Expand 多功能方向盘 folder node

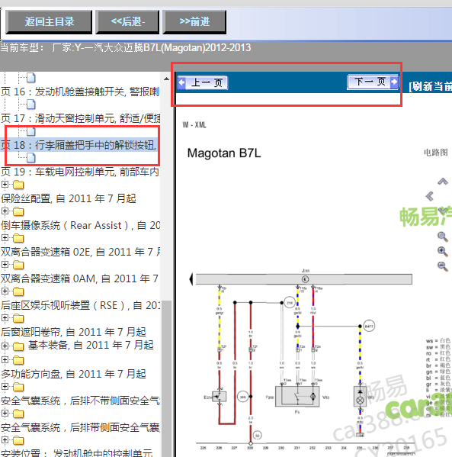tap(5, 359)
